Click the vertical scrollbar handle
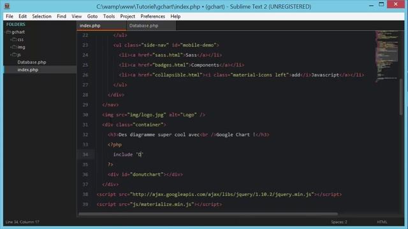 [401, 96]
